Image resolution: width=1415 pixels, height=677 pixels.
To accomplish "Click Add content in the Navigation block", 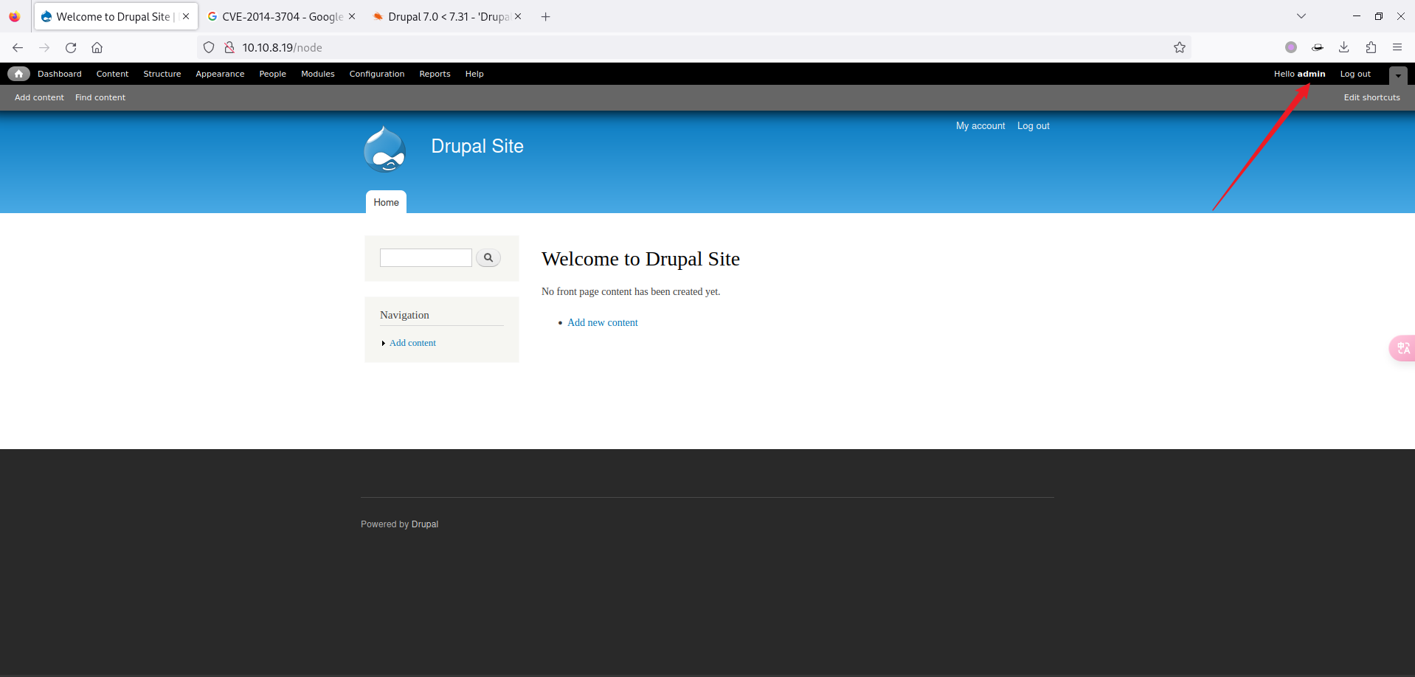I will coord(412,343).
